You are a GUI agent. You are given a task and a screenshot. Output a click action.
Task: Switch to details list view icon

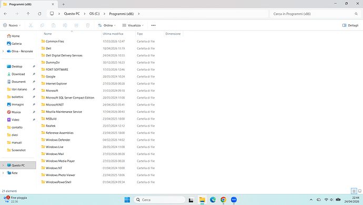click(x=354, y=191)
